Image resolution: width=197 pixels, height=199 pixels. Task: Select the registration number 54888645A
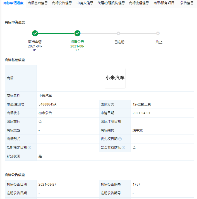[47, 104]
